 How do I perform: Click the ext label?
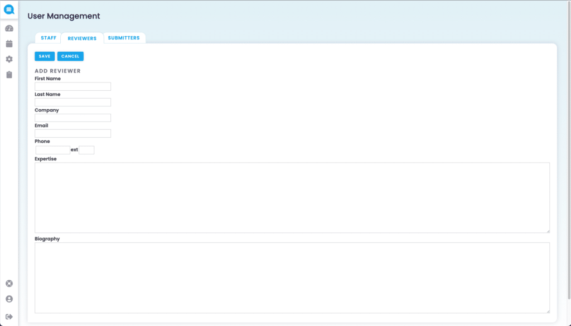[74, 149]
